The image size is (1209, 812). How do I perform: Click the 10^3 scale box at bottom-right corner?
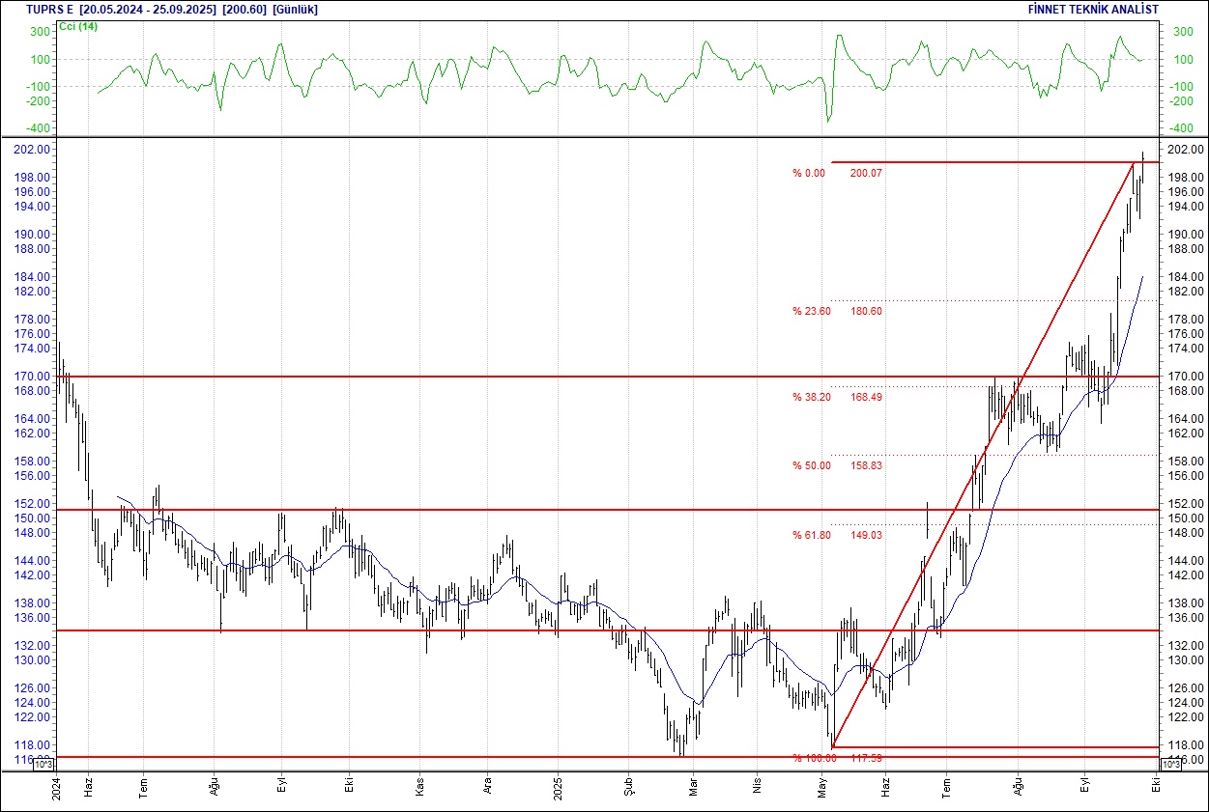(1169, 764)
